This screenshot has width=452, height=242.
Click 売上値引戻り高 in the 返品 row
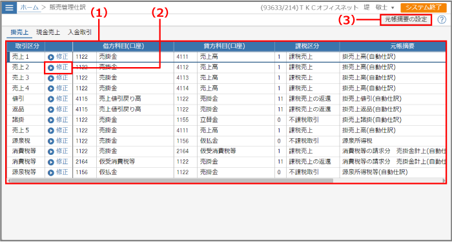click(x=120, y=109)
